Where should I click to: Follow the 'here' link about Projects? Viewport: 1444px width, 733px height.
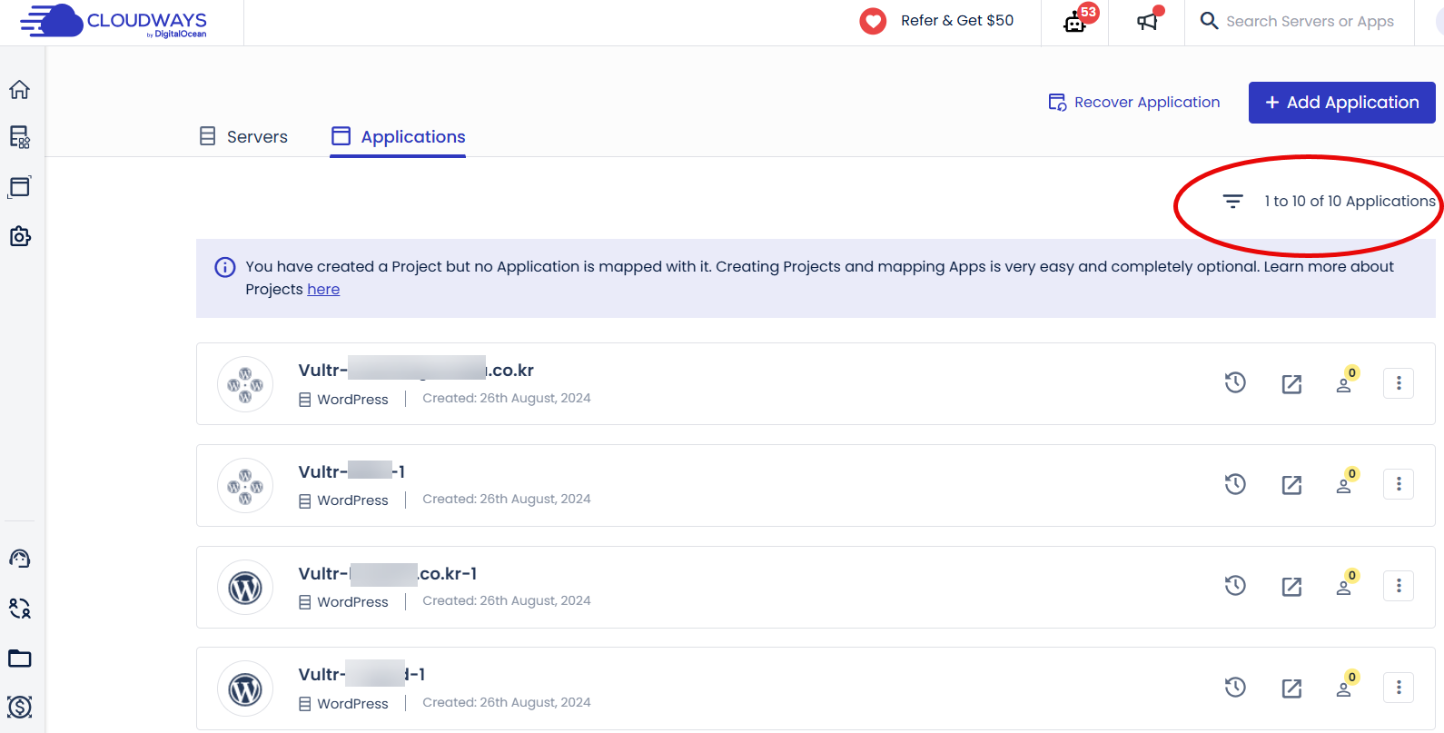coord(323,290)
